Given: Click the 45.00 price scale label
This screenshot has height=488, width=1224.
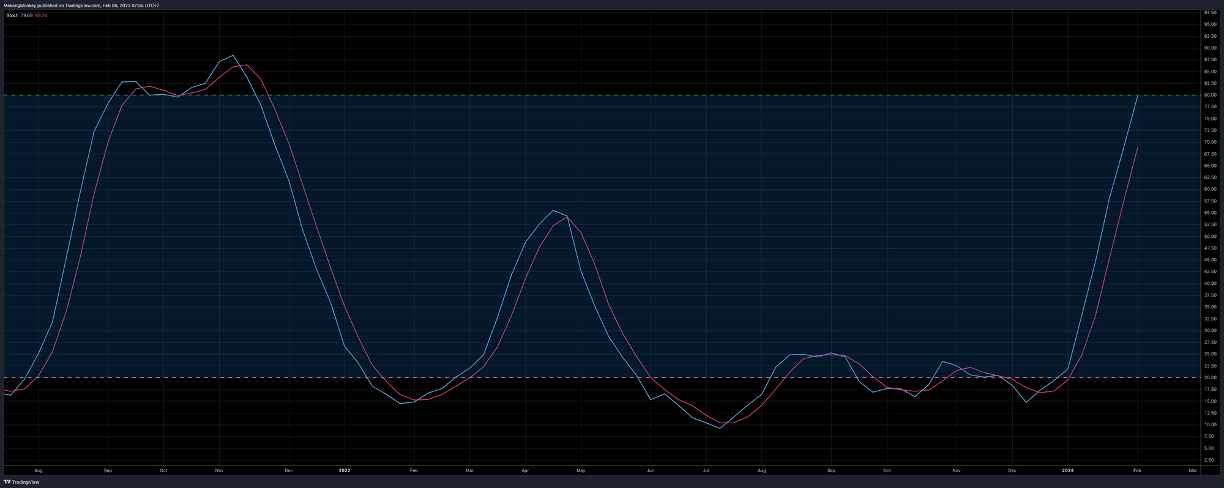Looking at the screenshot, I should 1210,260.
